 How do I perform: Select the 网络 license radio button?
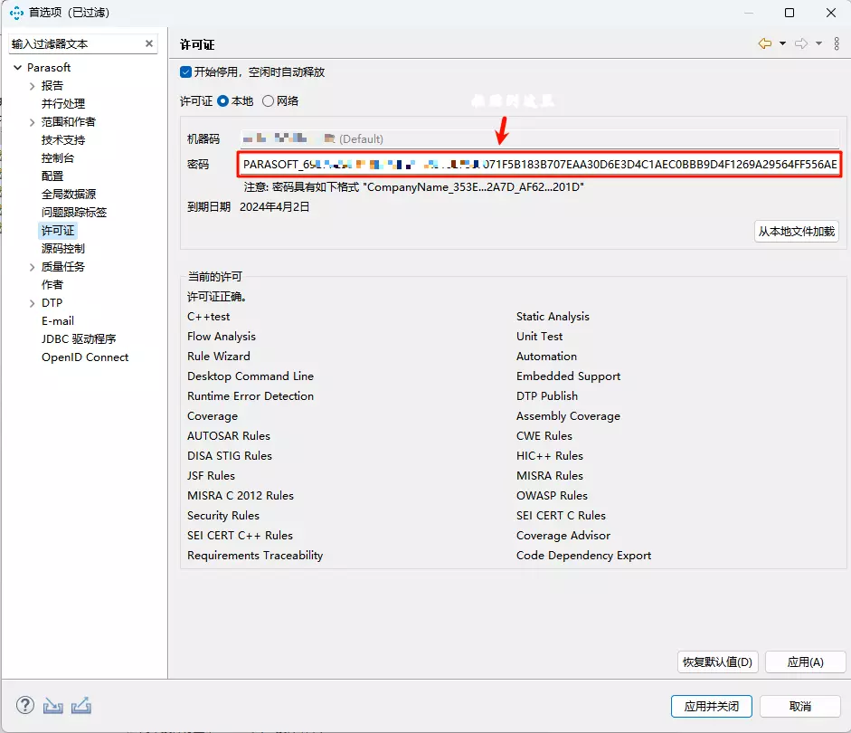click(268, 101)
